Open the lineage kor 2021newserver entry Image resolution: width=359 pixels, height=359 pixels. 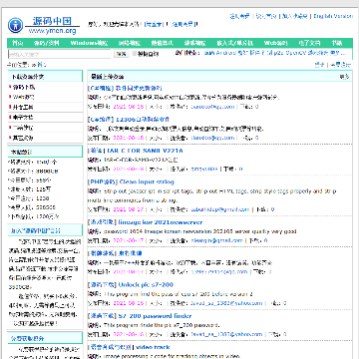[161, 222]
